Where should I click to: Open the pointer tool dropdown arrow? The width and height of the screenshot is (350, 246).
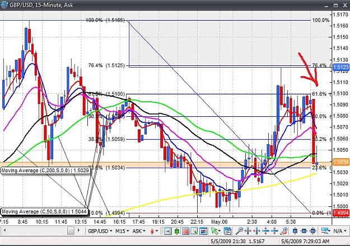point(220,231)
